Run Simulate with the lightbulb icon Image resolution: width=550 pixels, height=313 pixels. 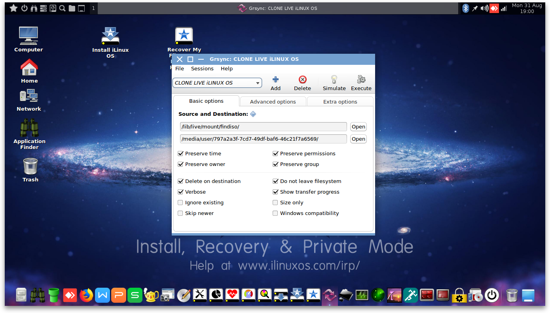pos(334,79)
